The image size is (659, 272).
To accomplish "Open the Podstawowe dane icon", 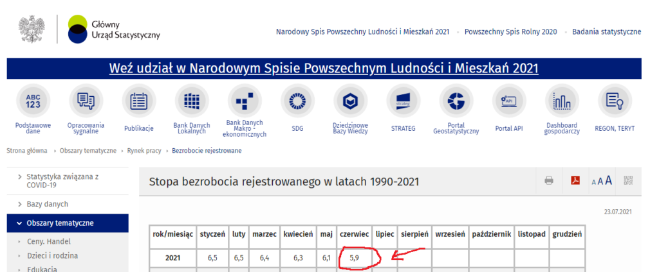I will click(33, 101).
